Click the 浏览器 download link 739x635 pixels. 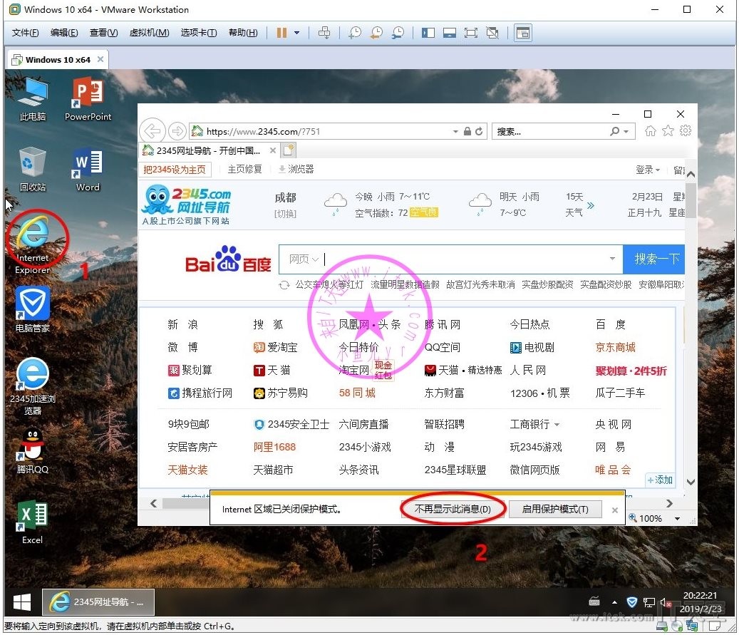tap(296, 169)
